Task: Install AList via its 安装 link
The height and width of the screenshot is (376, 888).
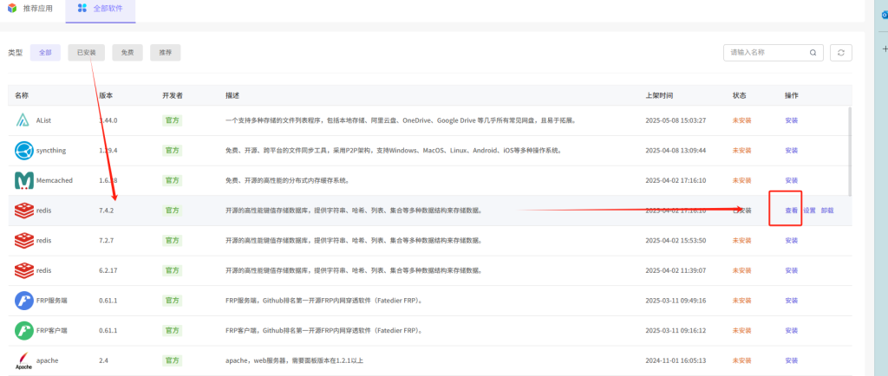Action: pyautogui.click(x=791, y=120)
